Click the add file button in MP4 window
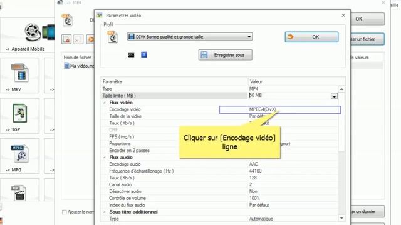401x225 pixels. (368, 39)
